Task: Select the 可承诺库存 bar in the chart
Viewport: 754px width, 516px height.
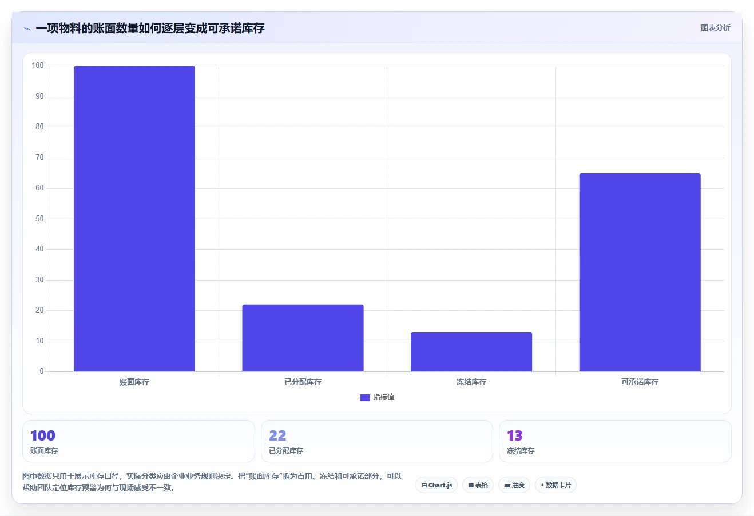Action: coord(640,272)
